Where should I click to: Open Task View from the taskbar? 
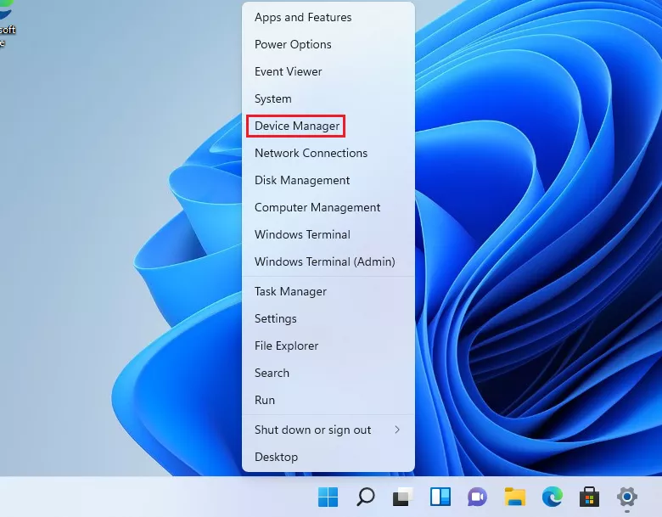tap(402, 497)
